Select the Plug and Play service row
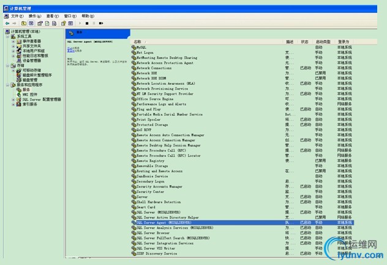This screenshot has width=387, height=265. click(x=242, y=109)
